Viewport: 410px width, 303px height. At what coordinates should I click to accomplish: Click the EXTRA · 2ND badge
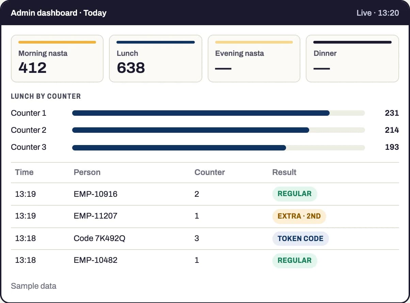[299, 216]
